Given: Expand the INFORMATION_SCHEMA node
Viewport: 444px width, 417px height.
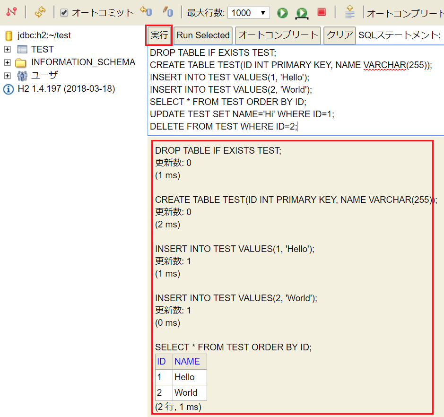Looking at the screenshot, I should tap(8, 62).
